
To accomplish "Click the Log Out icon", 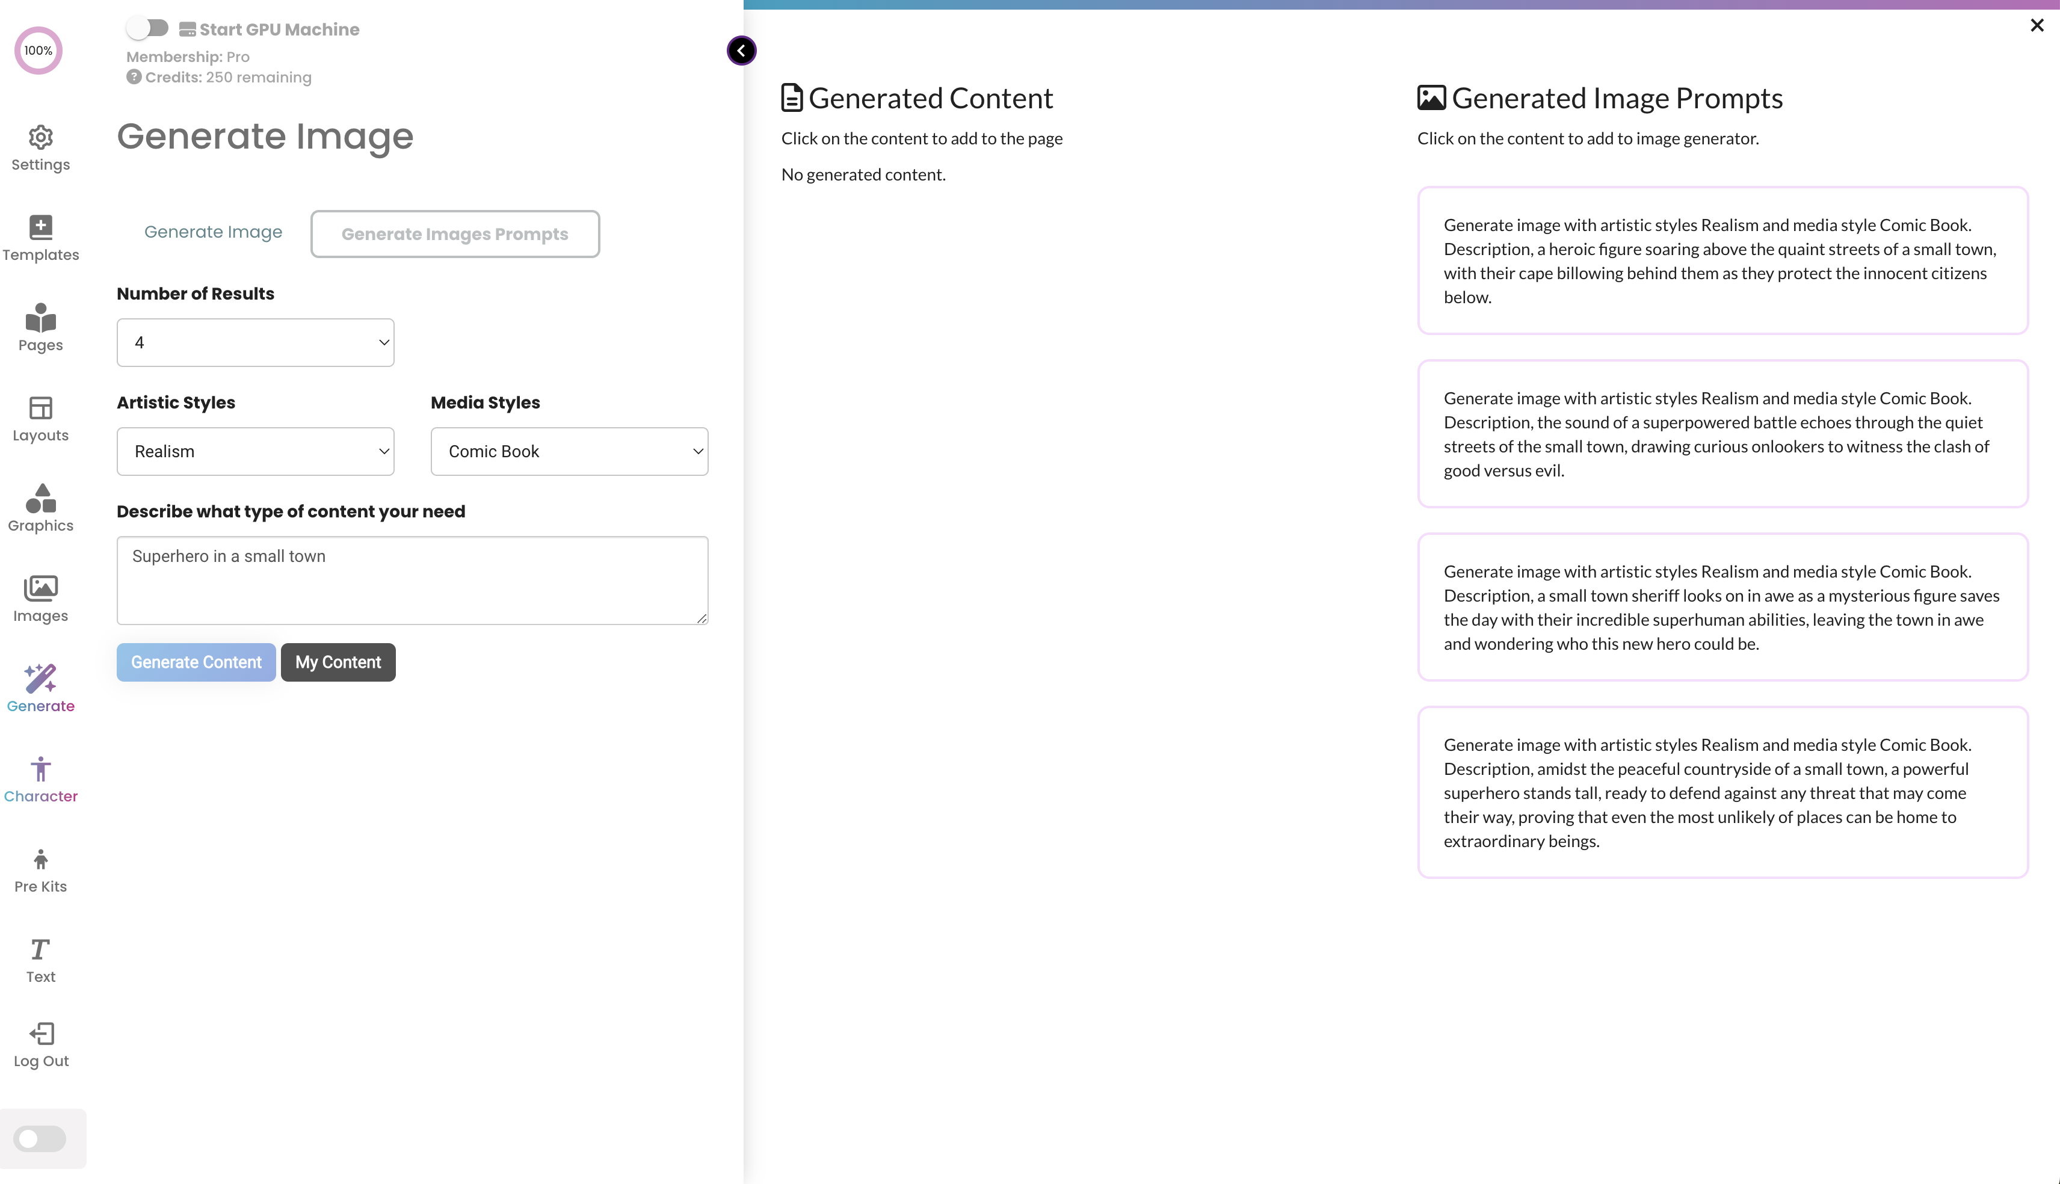I will coord(41,1034).
